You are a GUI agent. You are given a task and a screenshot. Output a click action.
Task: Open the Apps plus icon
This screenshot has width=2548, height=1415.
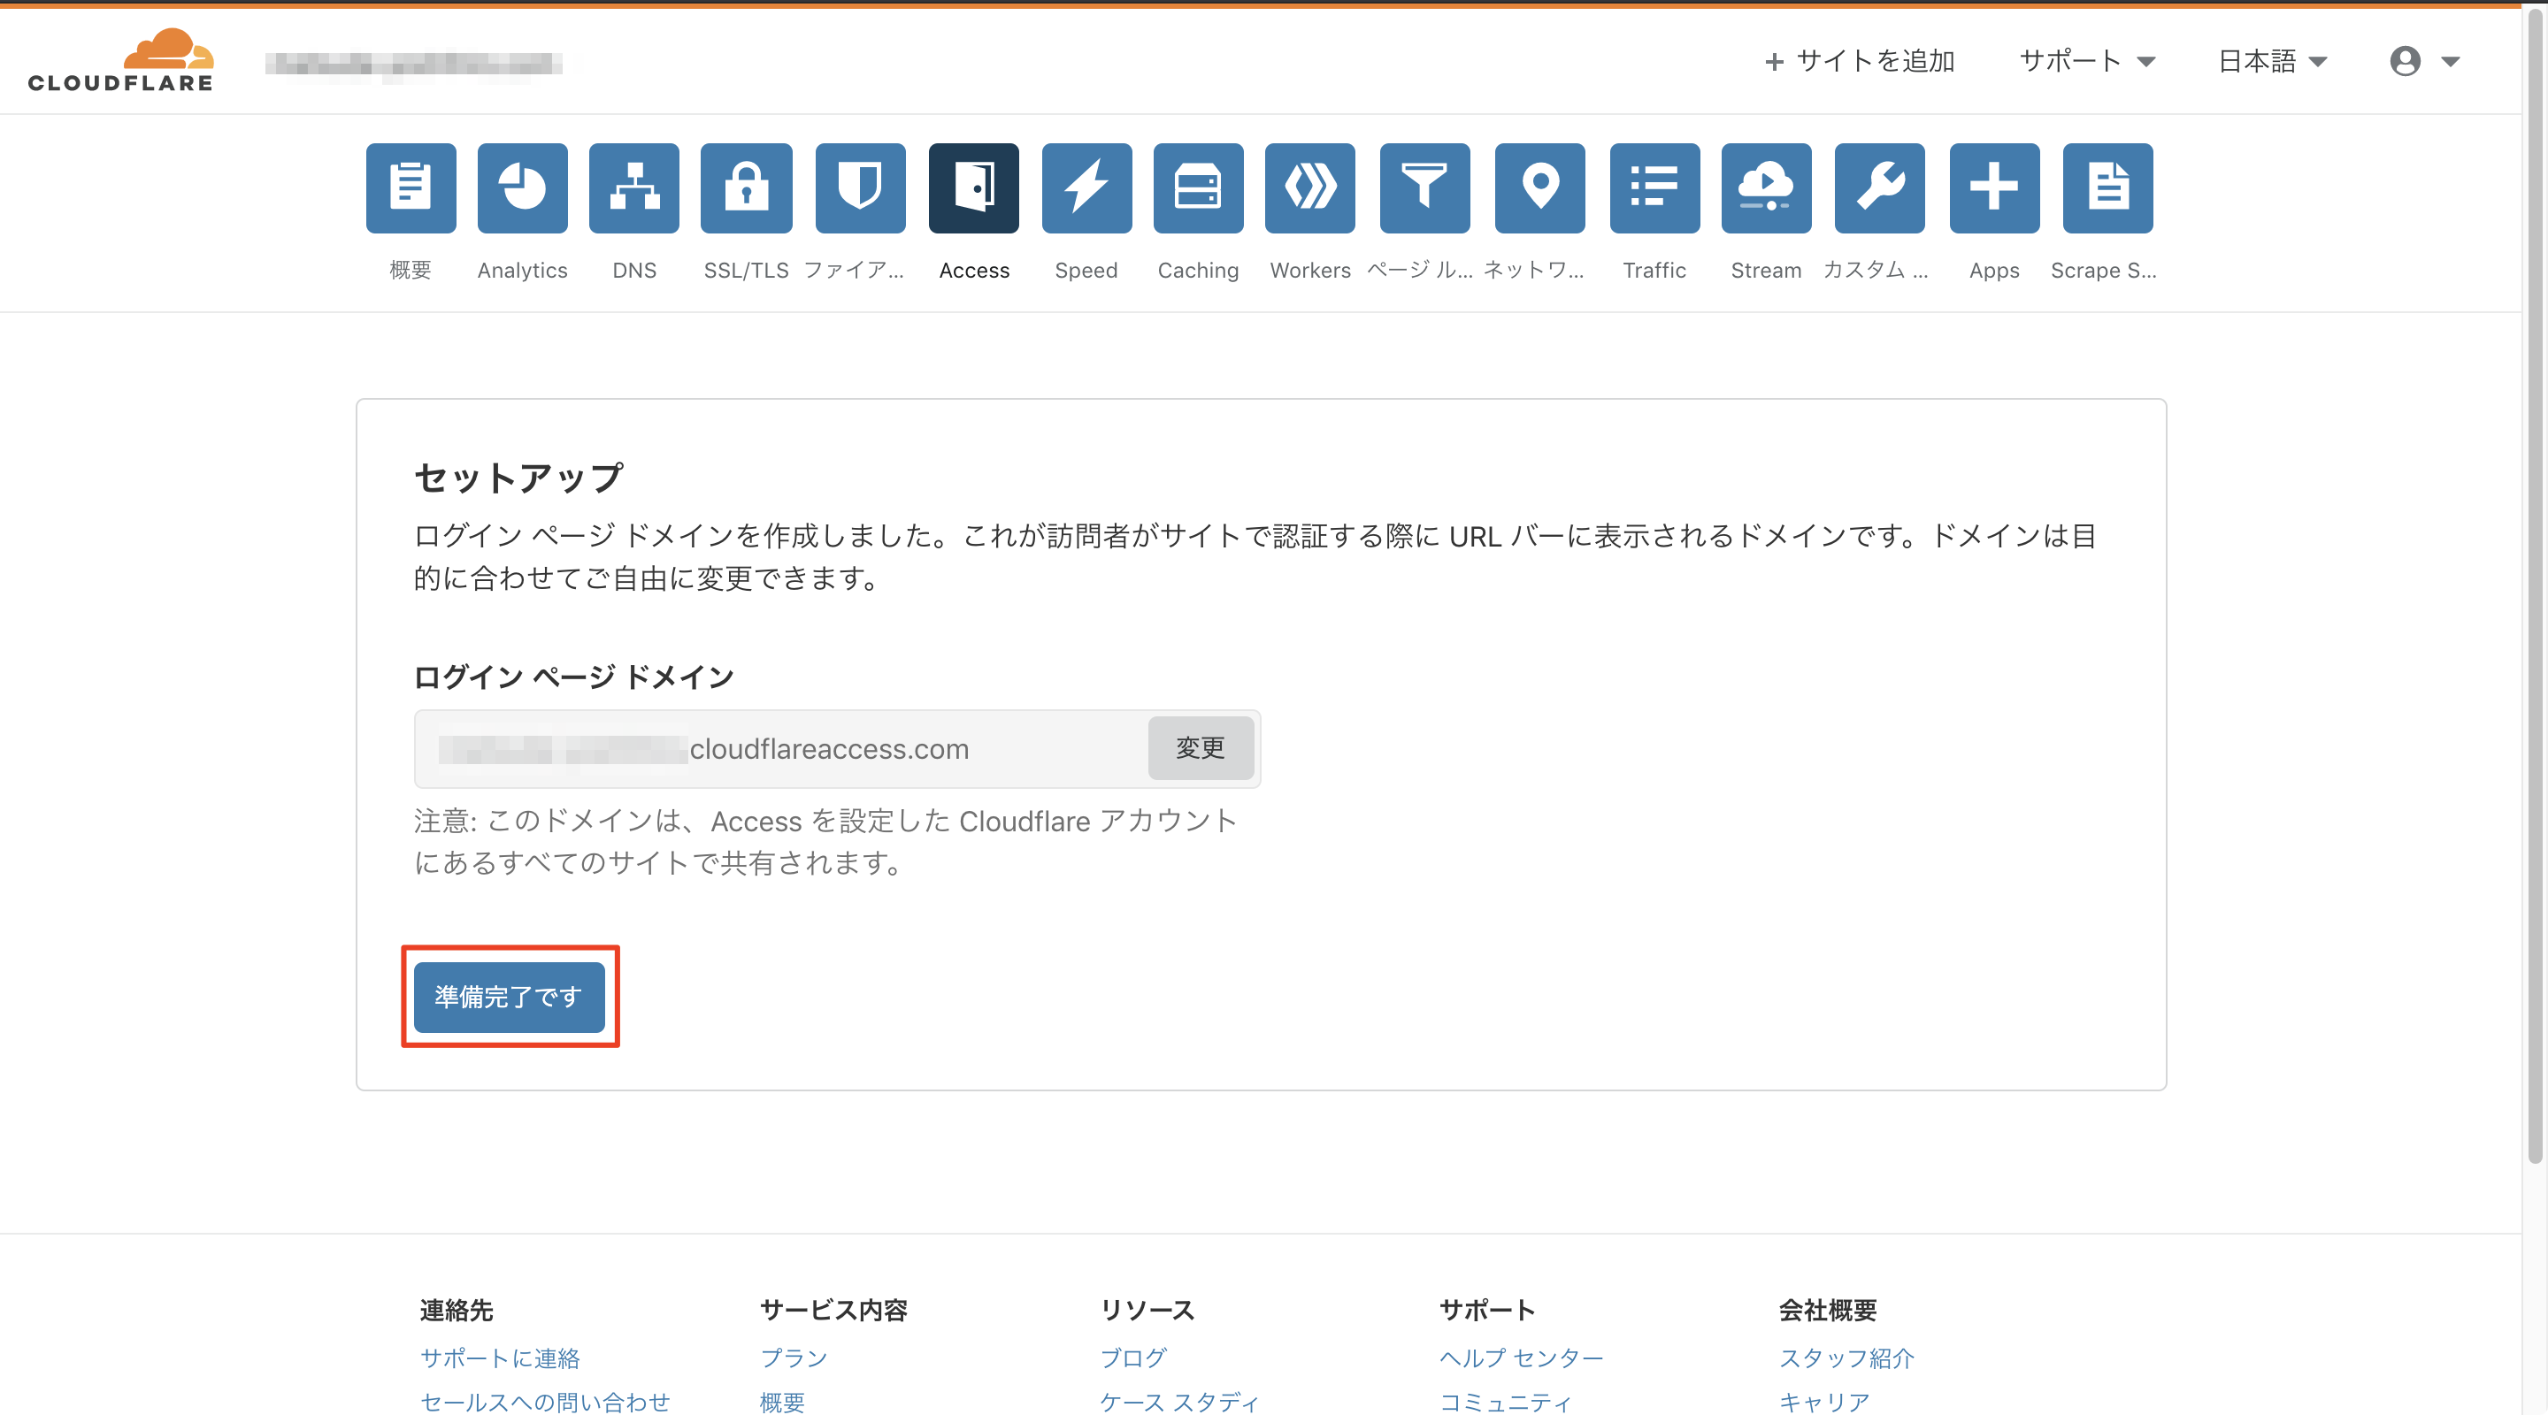click(x=1993, y=187)
